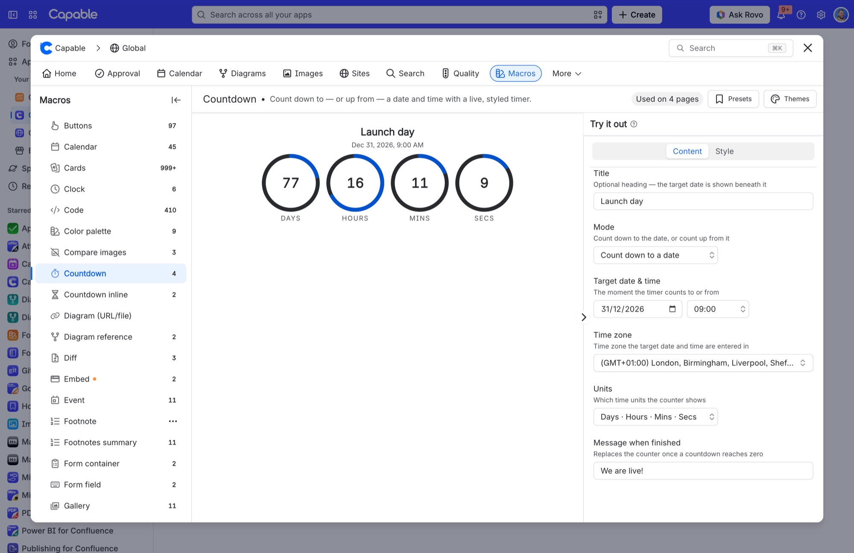Click the Global globe breadcrumb
The image size is (854, 553).
[128, 48]
